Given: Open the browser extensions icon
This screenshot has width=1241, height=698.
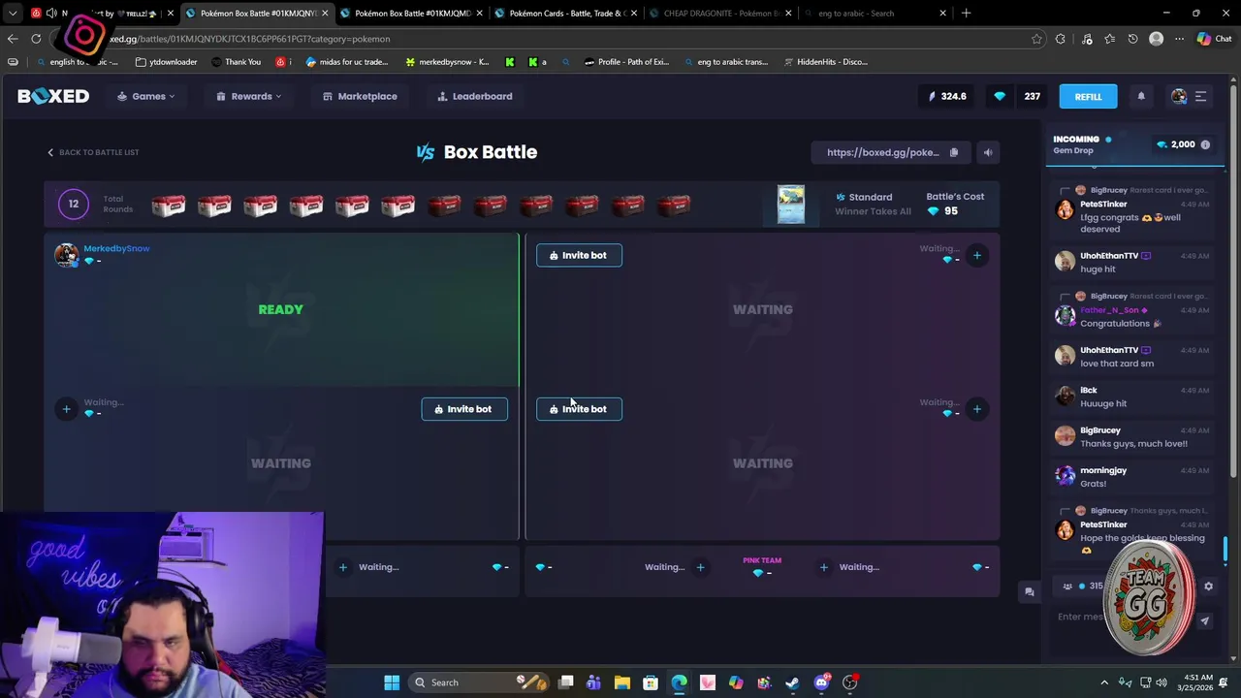Looking at the screenshot, I should 1060,39.
